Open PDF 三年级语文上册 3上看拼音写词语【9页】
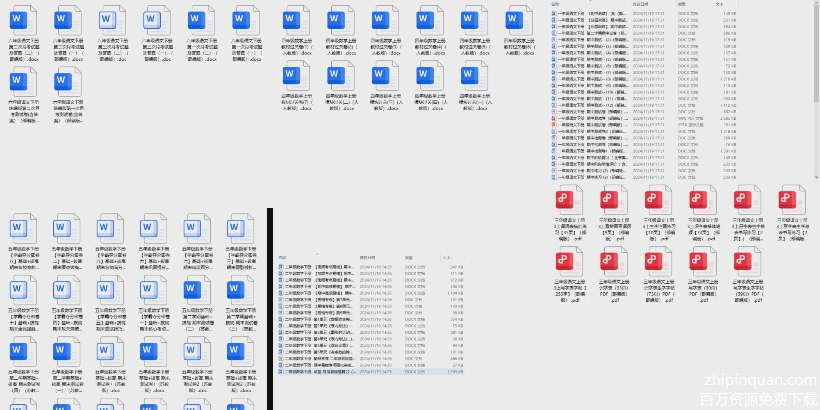The width and height of the screenshot is (820, 410). 614,200
